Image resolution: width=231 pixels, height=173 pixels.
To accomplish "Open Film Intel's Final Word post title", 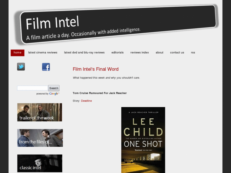I will pyautogui.click(x=96, y=69).
